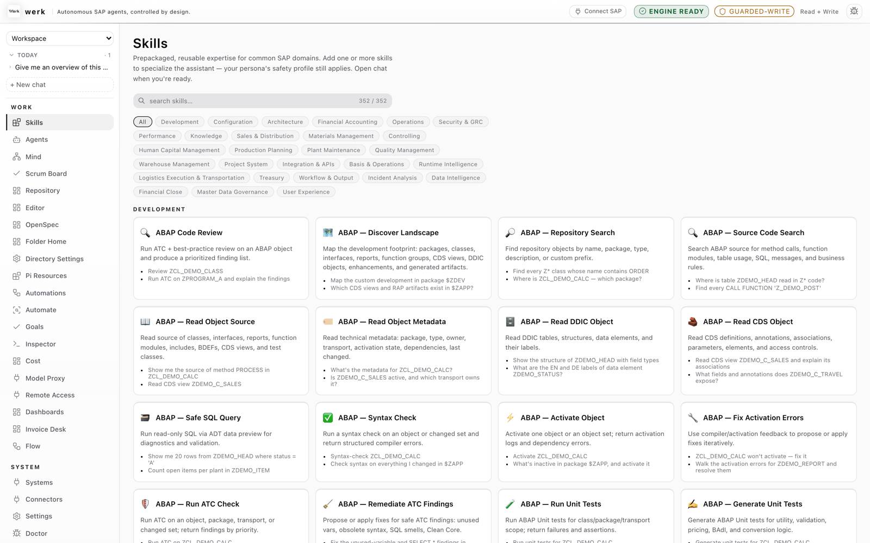Expand the 'Give me an overview' chat arrow
Image resolution: width=870 pixels, height=543 pixels.
click(x=10, y=67)
